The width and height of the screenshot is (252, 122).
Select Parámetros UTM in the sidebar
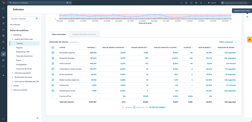pyautogui.click(x=23, y=52)
